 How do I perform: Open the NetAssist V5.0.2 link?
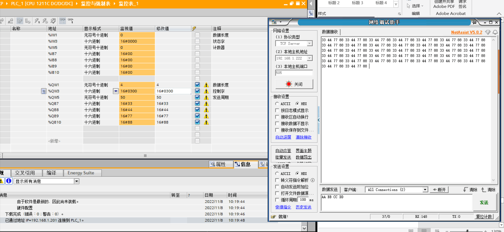(x=467, y=32)
